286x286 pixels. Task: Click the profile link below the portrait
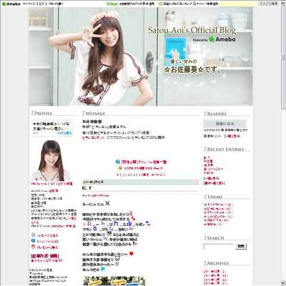point(39,184)
